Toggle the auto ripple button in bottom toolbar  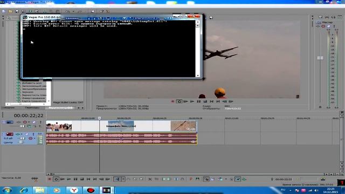pyautogui.click(x=220, y=179)
